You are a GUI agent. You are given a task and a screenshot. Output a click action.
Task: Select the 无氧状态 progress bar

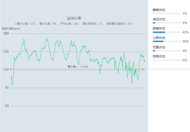pyautogui.click(x=167, y=51)
